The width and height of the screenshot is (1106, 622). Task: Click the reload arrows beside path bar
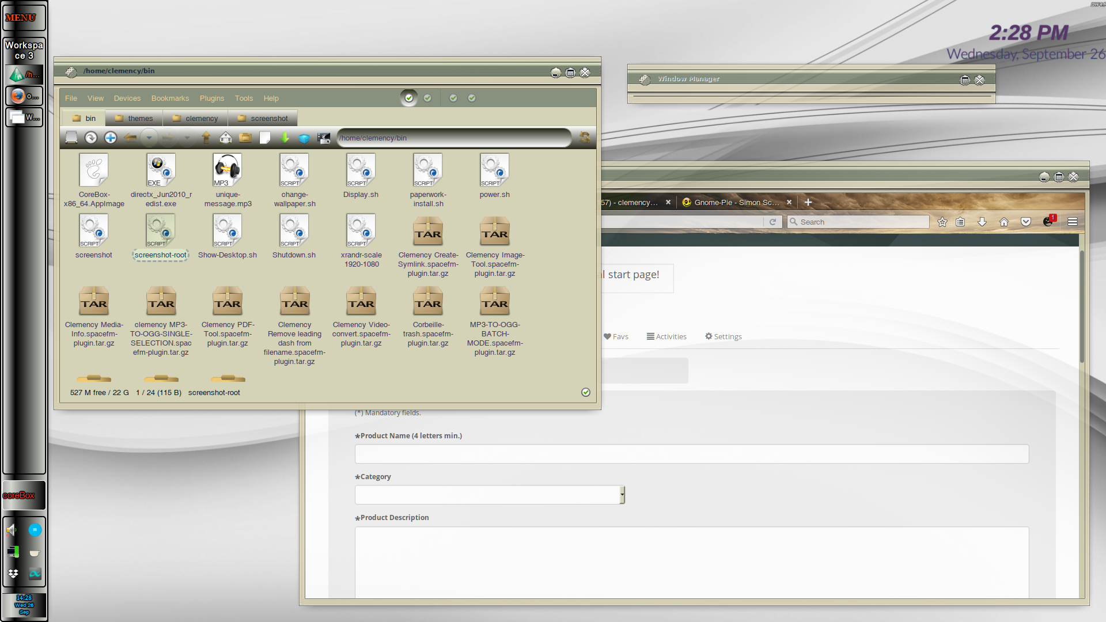pyautogui.click(x=585, y=138)
